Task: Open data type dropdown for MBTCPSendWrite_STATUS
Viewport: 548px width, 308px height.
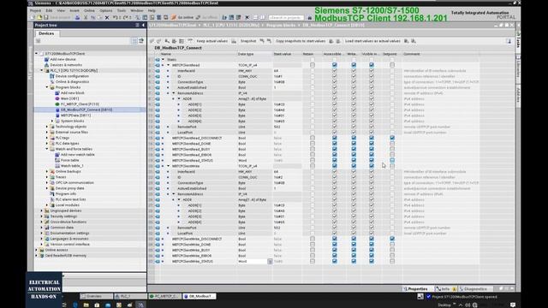Action: [270, 261]
